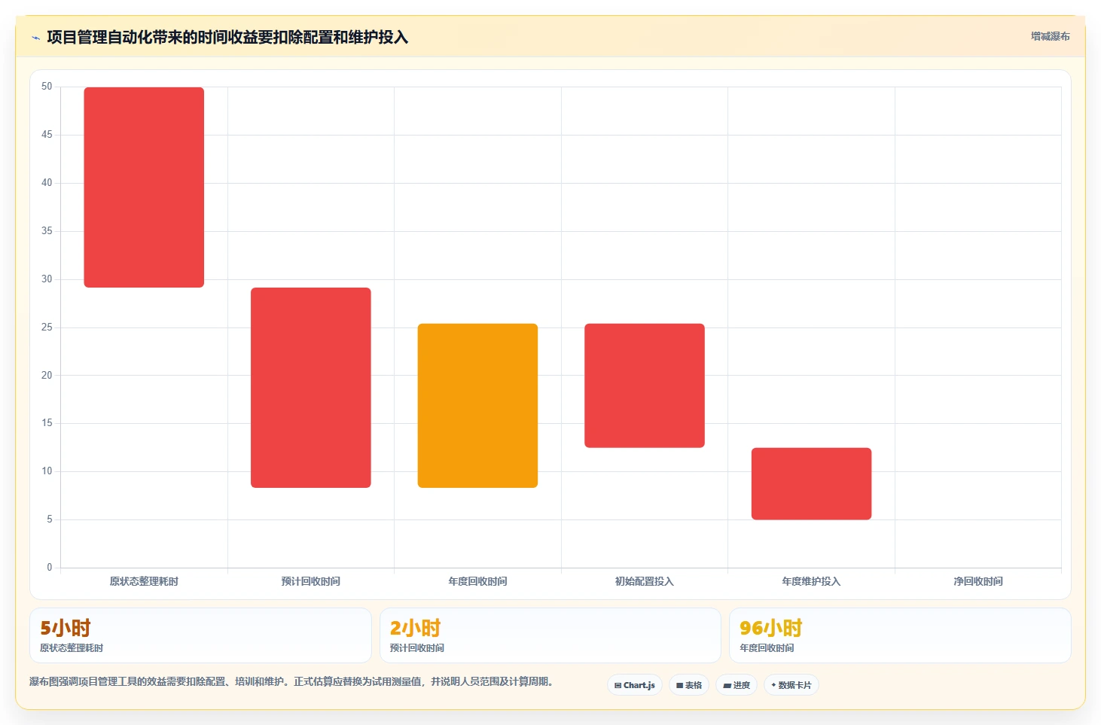This screenshot has height=725, width=1101.
Task: Select the 数据卡片 chip
Action: pos(791,685)
